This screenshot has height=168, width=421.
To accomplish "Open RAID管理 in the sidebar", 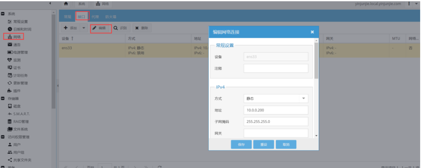I will [18, 121].
